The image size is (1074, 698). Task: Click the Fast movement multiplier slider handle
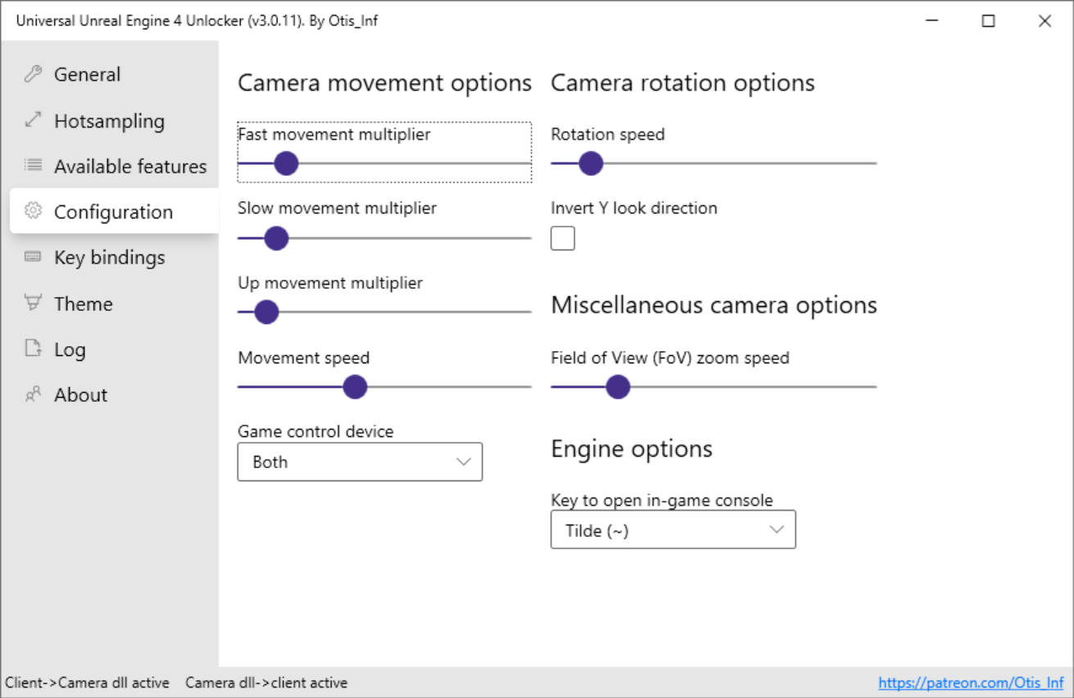[286, 163]
